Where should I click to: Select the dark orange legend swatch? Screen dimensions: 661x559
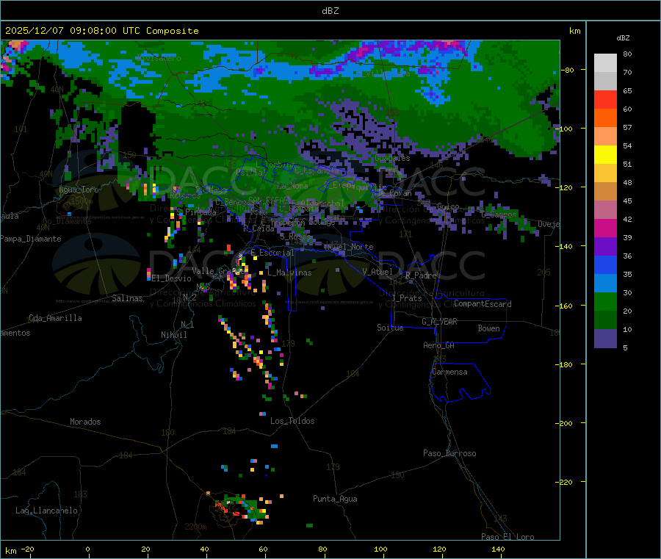(x=605, y=118)
